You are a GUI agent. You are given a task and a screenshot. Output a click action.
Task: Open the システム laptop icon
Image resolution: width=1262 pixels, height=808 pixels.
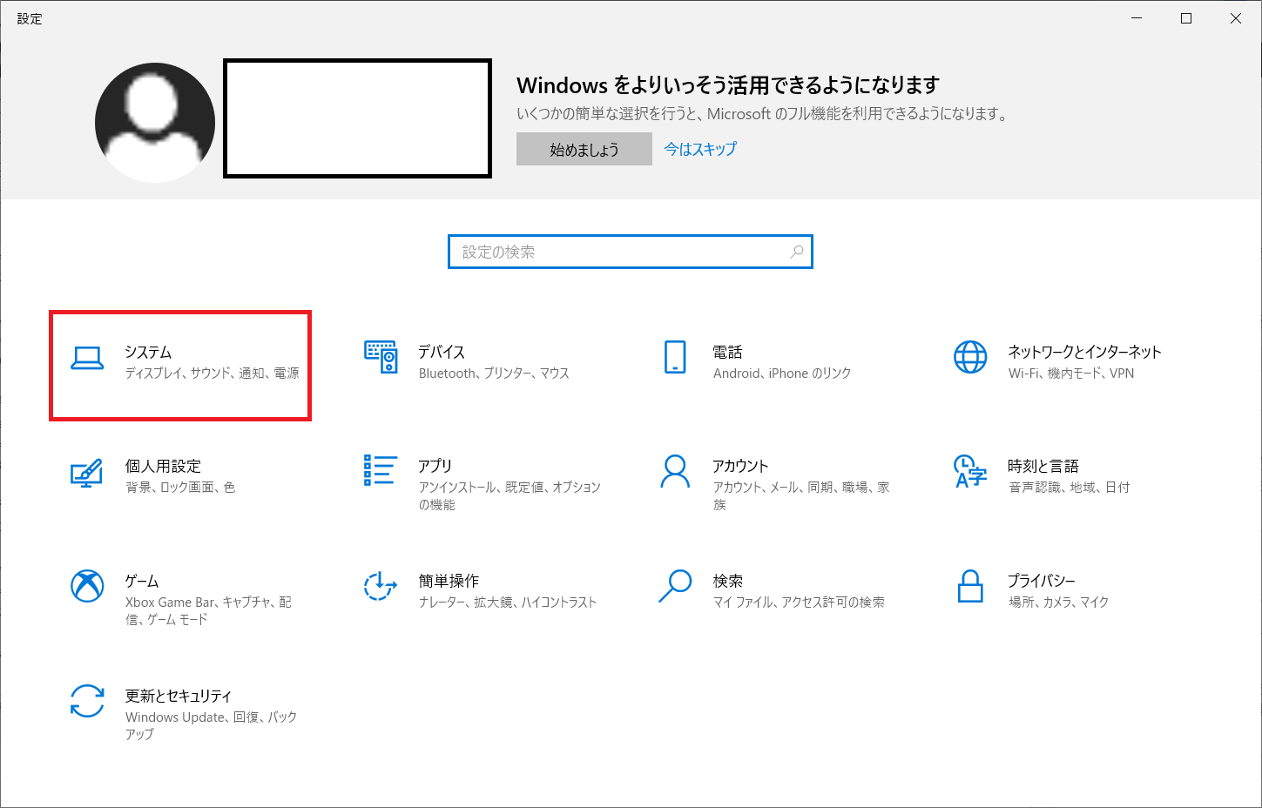[87, 358]
